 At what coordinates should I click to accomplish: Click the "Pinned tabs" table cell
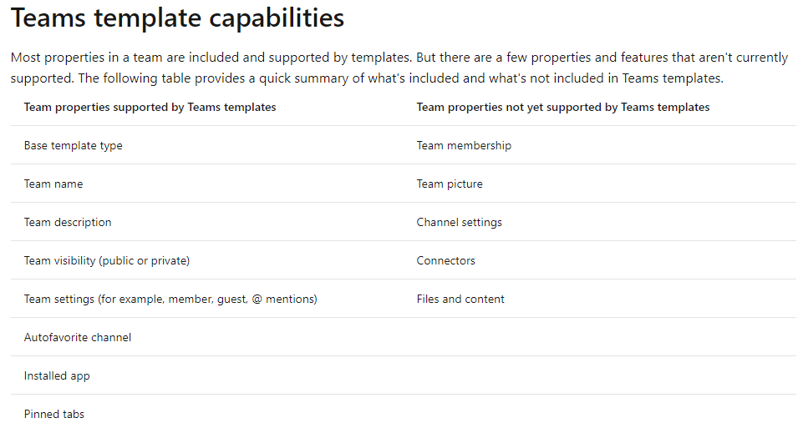point(53,414)
